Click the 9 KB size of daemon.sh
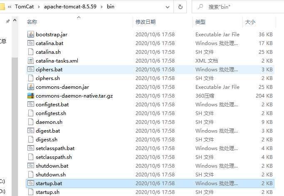The height and width of the screenshot is (196, 284). pos(267,122)
